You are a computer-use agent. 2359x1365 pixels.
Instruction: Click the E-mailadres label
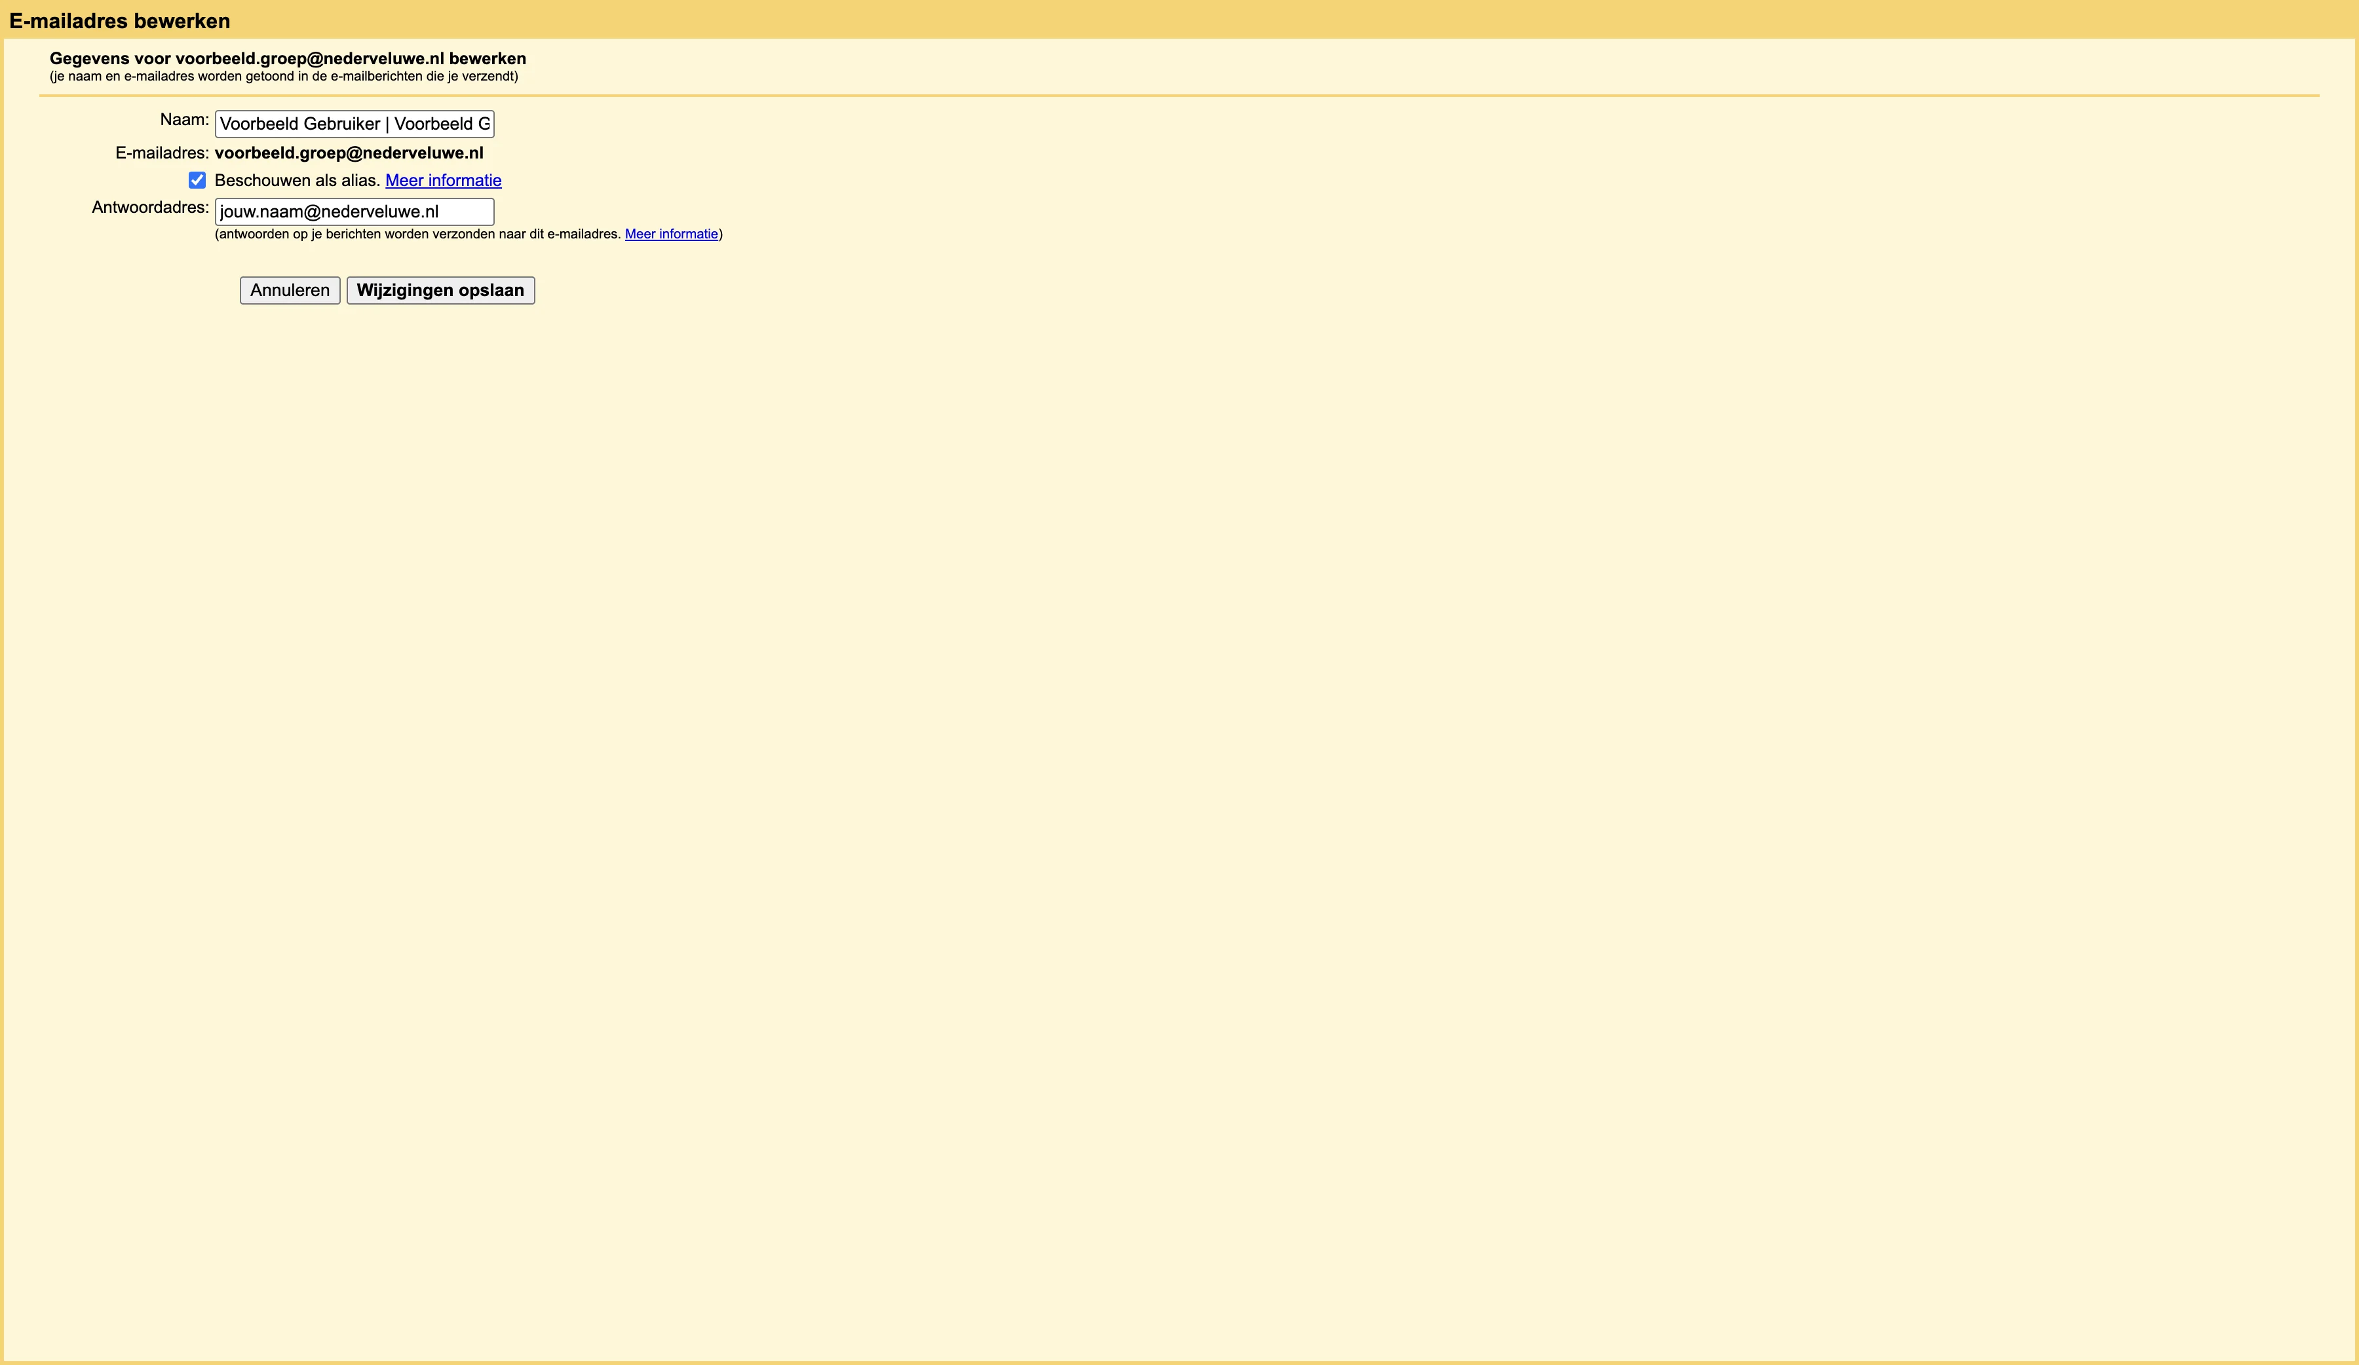tap(161, 153)
